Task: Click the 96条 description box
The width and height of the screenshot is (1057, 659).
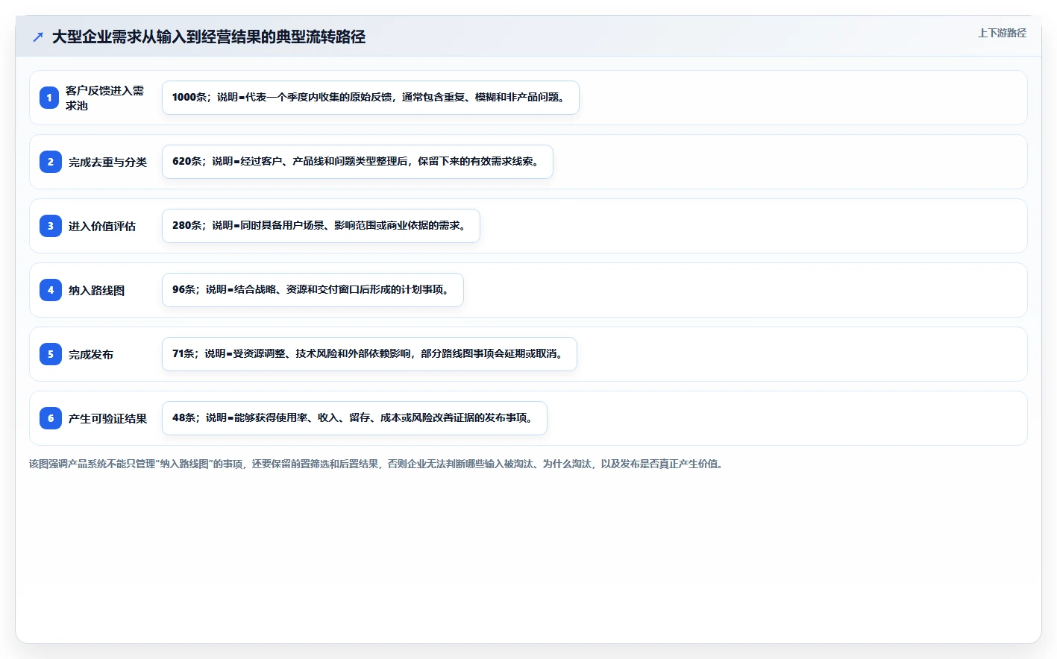Action: click(313, 290)
